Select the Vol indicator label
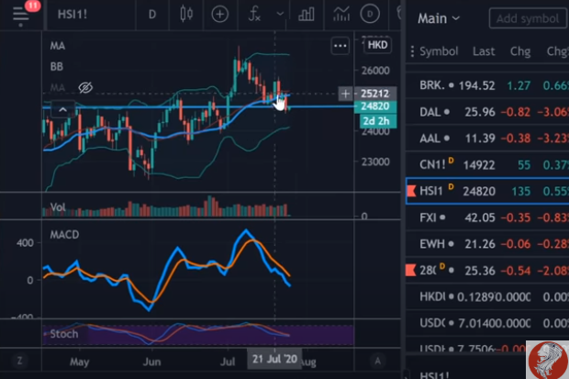The image size is (569, 379). tap(57, 207)
